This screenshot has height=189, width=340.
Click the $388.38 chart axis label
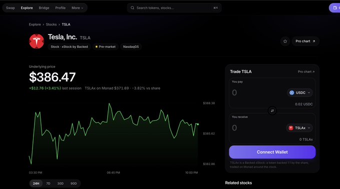[x=209, y=103]
